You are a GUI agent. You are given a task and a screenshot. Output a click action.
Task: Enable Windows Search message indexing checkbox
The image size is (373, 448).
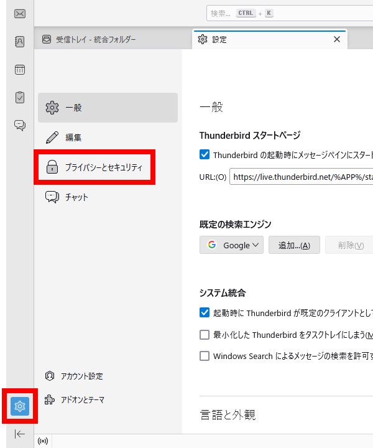pyautogui.click(x=205, y=356)
